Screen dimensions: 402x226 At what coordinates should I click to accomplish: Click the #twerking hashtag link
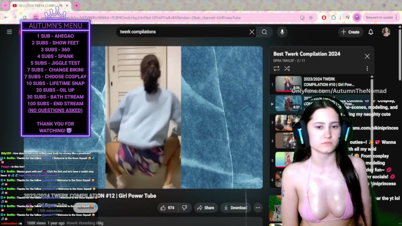87,223
